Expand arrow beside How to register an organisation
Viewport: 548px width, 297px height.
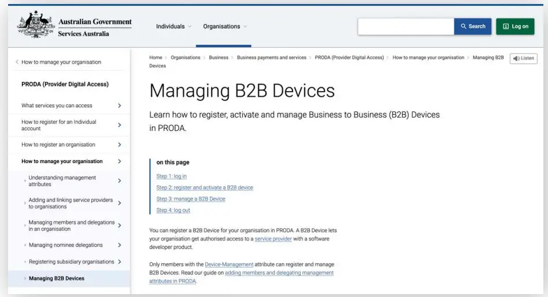pos(120,144)
